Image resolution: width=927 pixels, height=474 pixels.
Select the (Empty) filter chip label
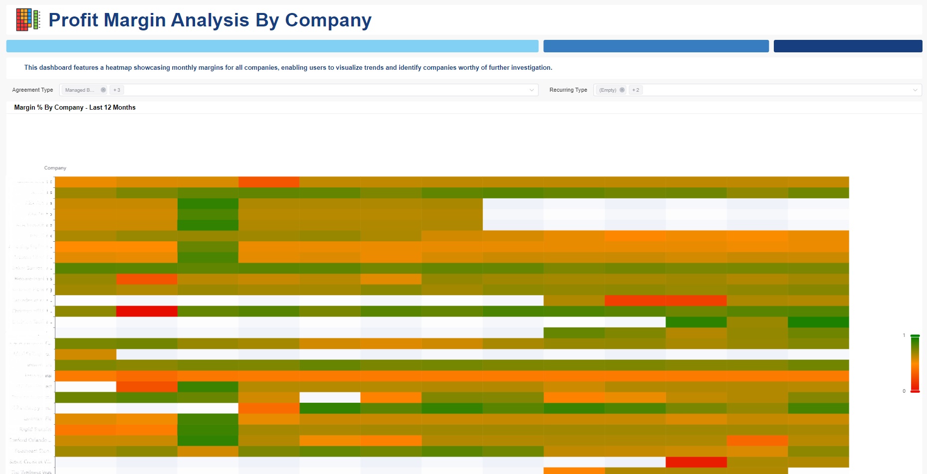coord(608,90)
